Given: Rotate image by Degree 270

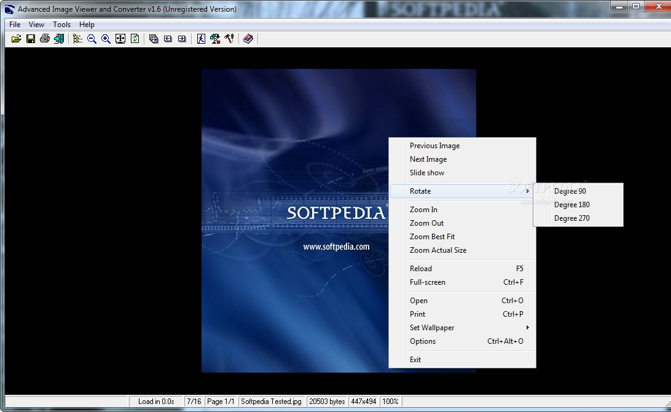Looking at the screenshot, I should point(578,218).
